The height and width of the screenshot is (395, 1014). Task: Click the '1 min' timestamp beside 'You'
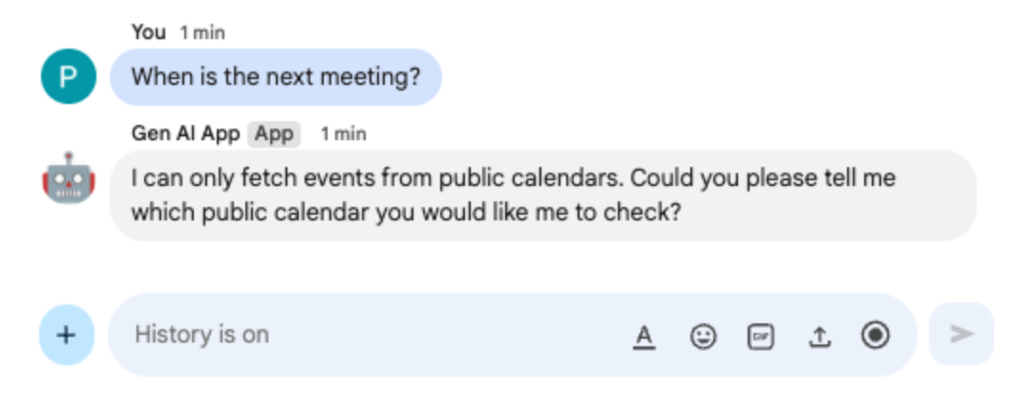click(202, 32)
